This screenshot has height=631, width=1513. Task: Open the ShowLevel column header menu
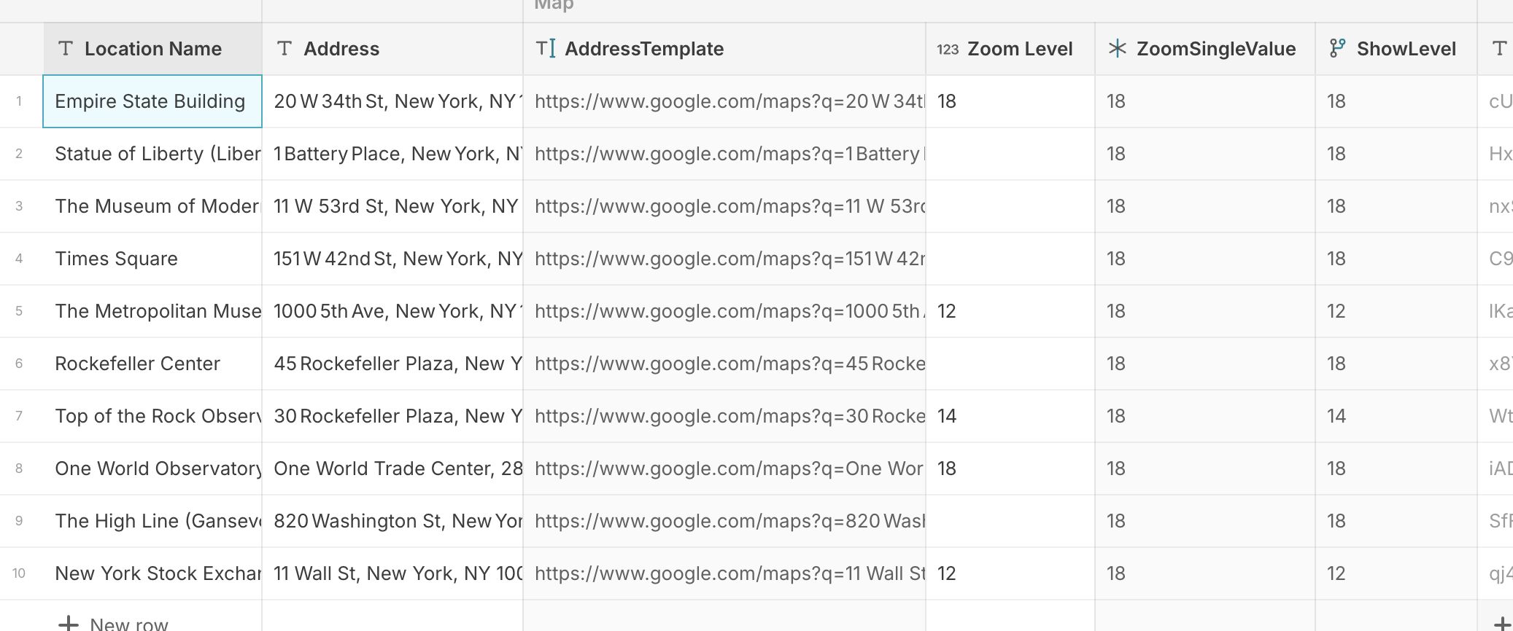click(x=1396, y=49)
